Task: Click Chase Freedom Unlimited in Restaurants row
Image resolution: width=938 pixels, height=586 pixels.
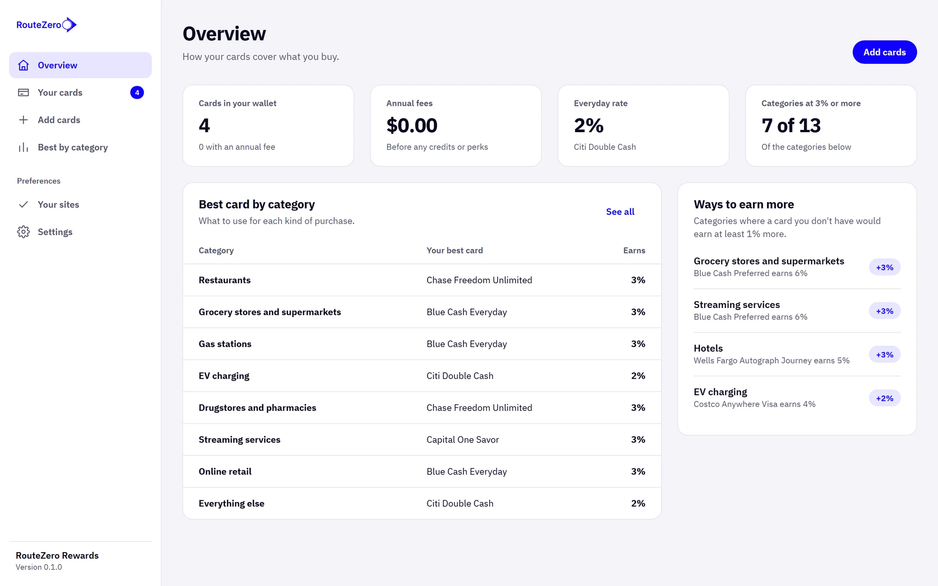Action: (479, 280)
